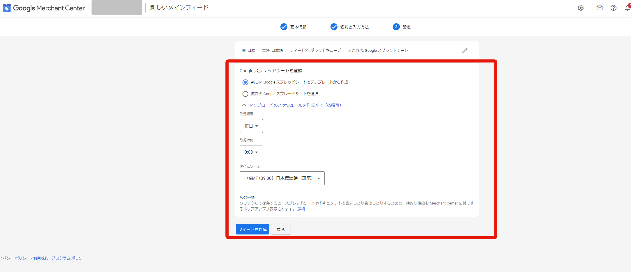Viewport: 631px width, 272px height.
Task: Open the mail envelope icon
Action: 600,8
